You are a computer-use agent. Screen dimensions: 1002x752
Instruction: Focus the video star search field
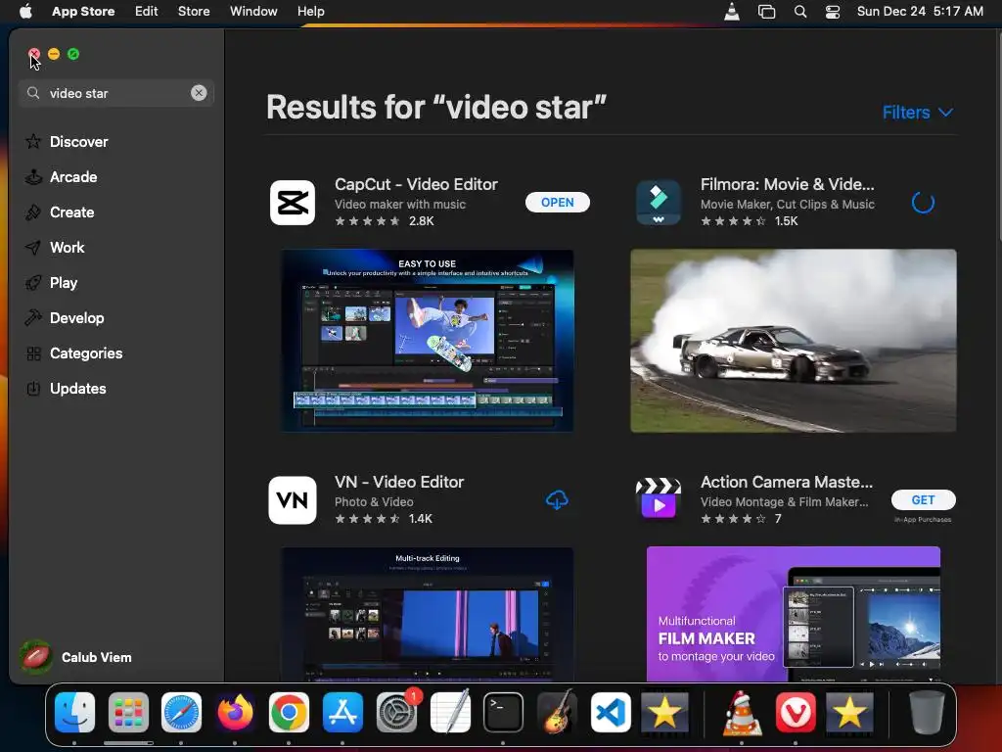tap(116, 93)
